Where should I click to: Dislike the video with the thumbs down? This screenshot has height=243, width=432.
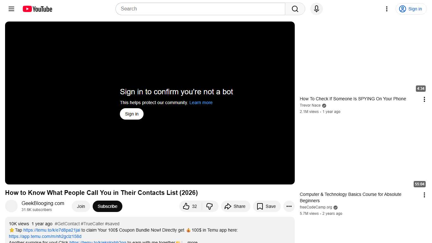(210, 206)
